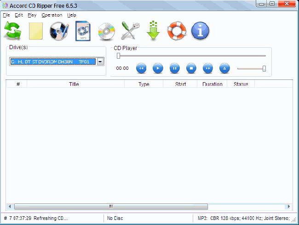Click the fast-forward button in CD Player
299x225 pixels.
[208, 68]
